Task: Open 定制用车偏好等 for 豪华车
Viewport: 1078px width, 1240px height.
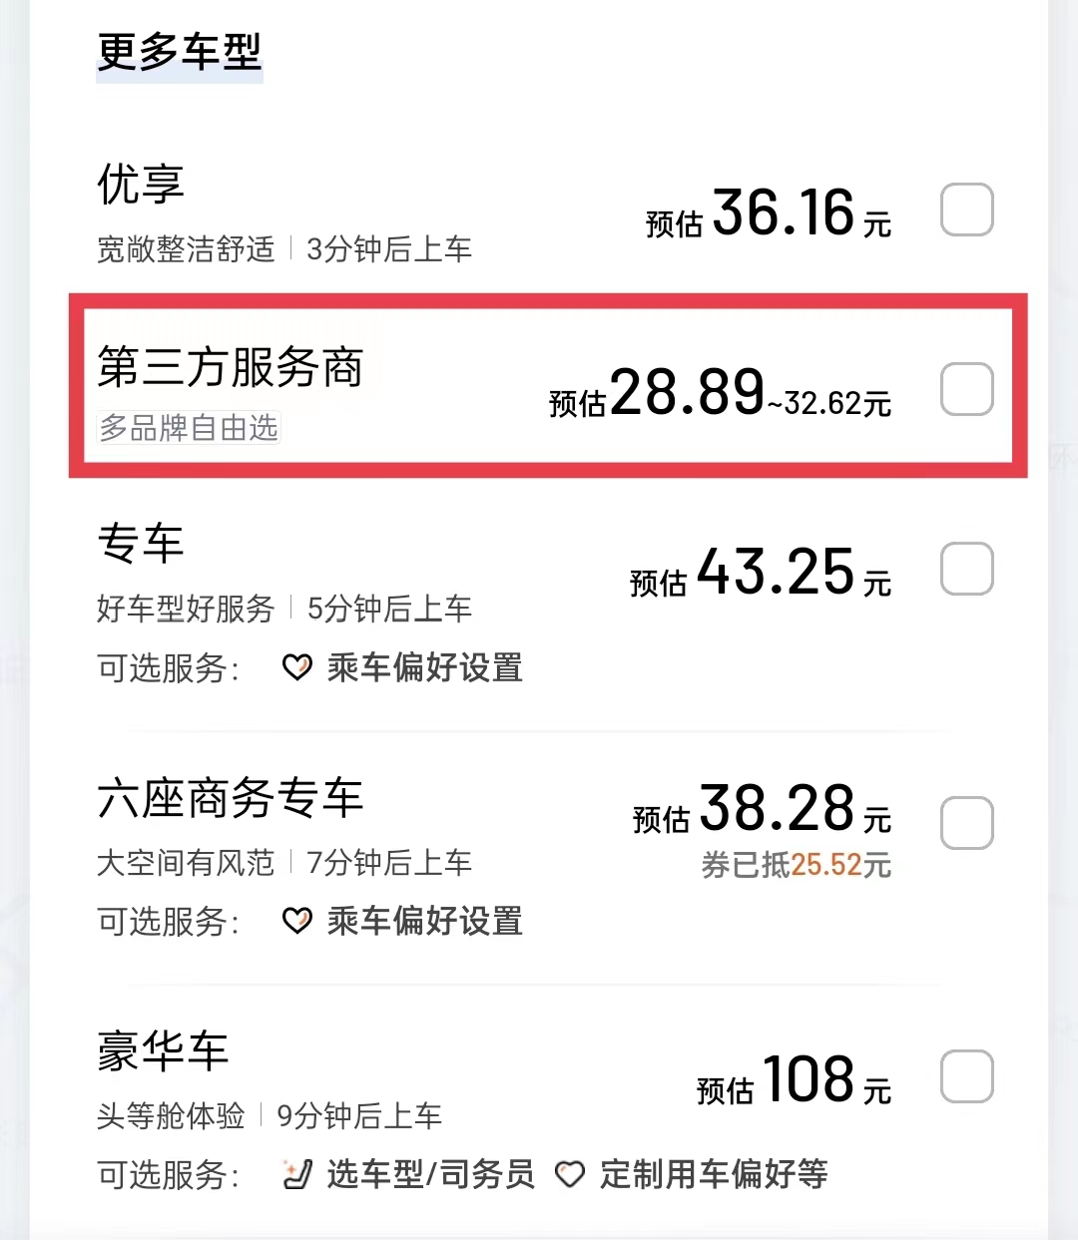Action: pyautogui.click(x=714, y=1174)
